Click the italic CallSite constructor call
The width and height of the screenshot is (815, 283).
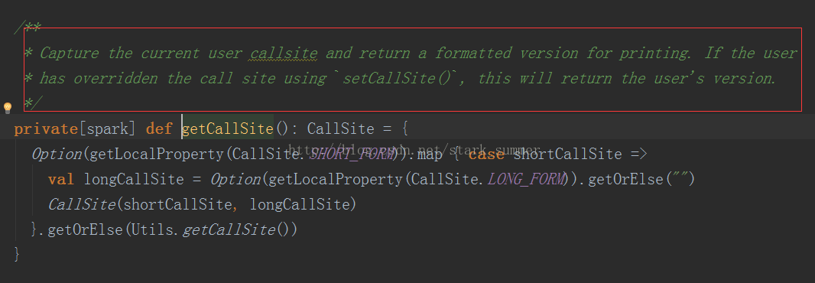coord(82,204)
